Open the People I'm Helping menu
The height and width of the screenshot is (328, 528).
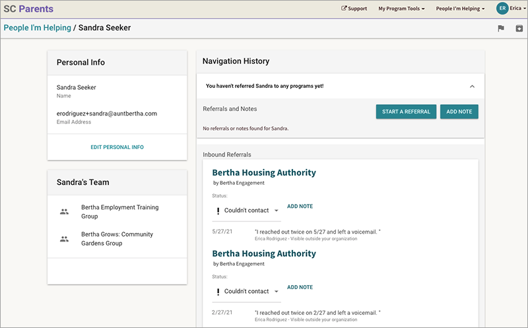460,9
